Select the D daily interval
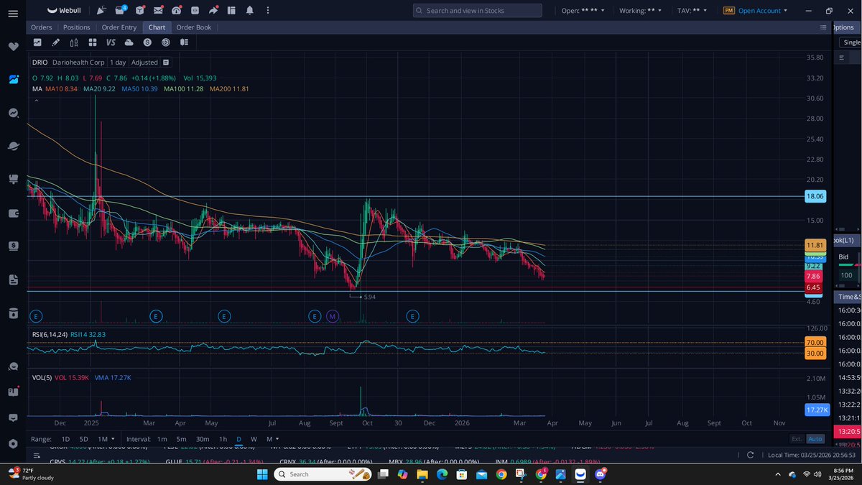Image resolution: width=862 pixels, height=485 pixels. click(238, 438)
